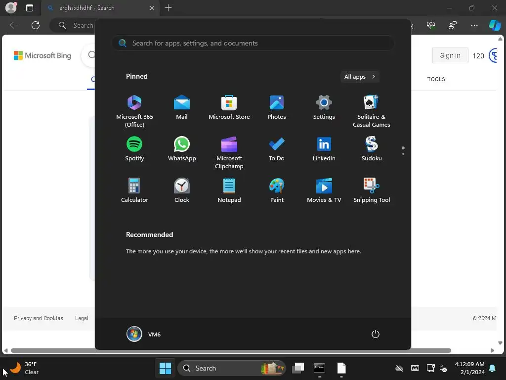Open Movies & TV

coord(324,190)
